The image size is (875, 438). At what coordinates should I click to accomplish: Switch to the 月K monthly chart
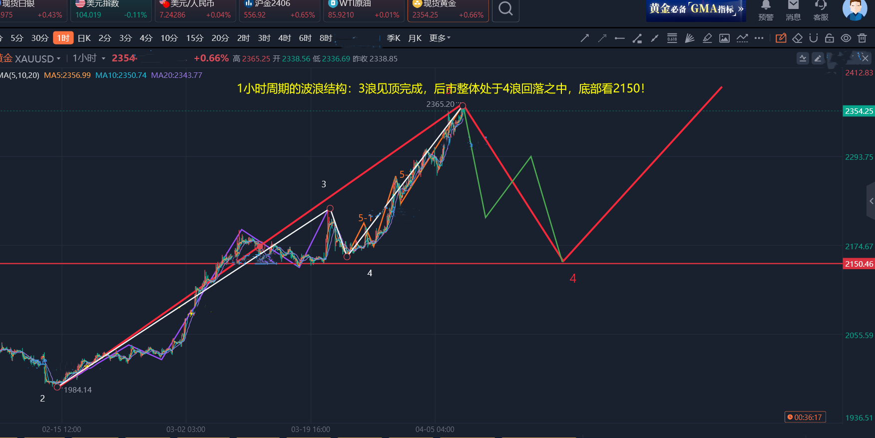415,38
